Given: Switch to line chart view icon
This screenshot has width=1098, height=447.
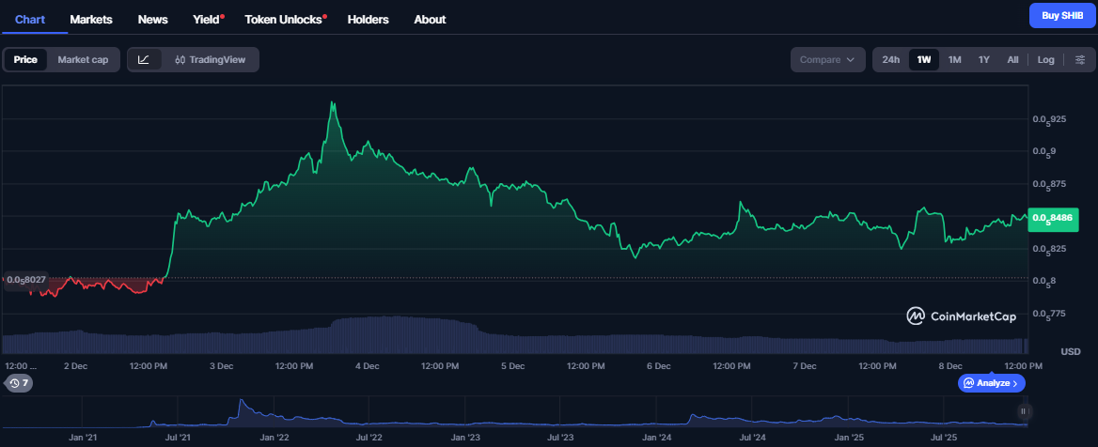Looking at the screenshot, I should [x=143, y=60].
